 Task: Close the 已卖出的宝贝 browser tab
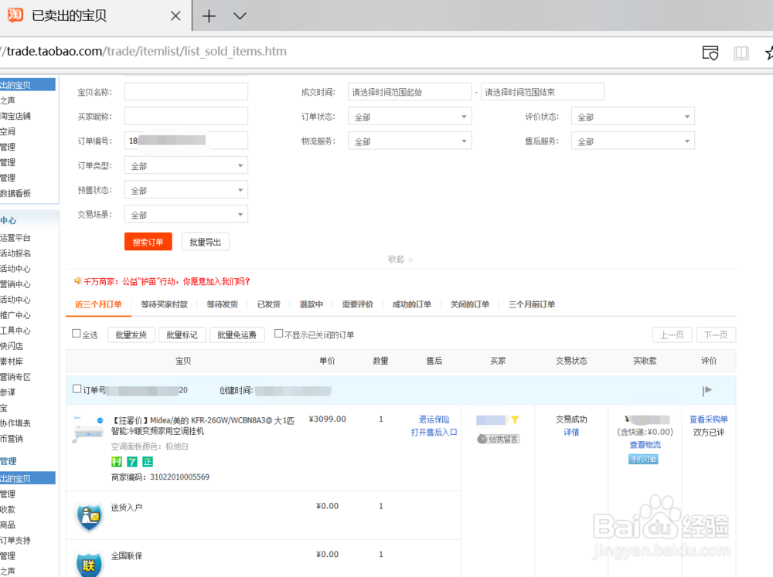coord(175,16)
